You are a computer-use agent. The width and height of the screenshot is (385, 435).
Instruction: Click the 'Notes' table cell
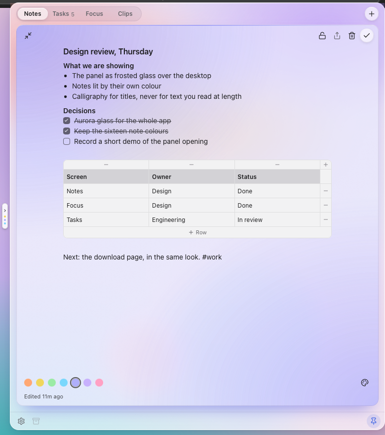pyautogui.click(x=106, y=191)
